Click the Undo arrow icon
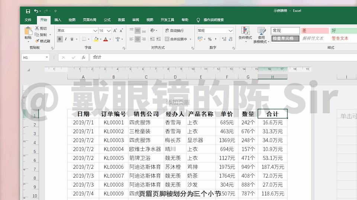Image resolution: width=357 pixels, height=200 pixels. point(36,11)
